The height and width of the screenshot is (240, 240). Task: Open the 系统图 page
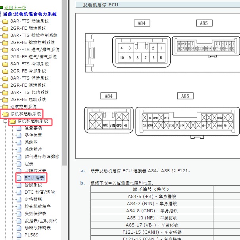[31, 142]
